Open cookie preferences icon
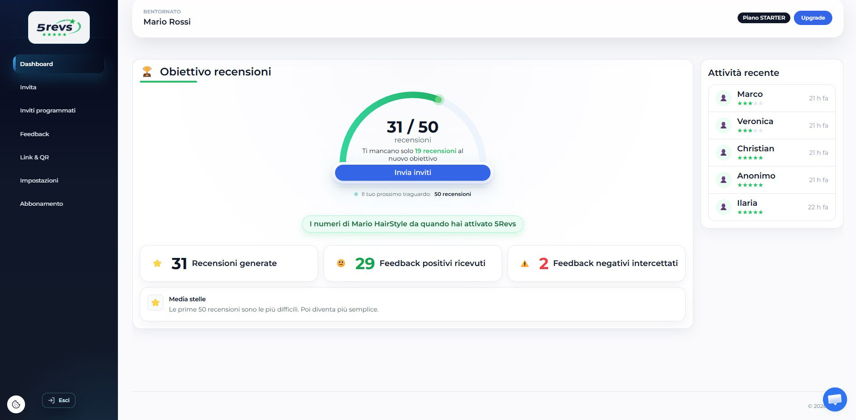The width and height of the screenshot is (856, 420). pyautogui.click(x=16, y=404)
